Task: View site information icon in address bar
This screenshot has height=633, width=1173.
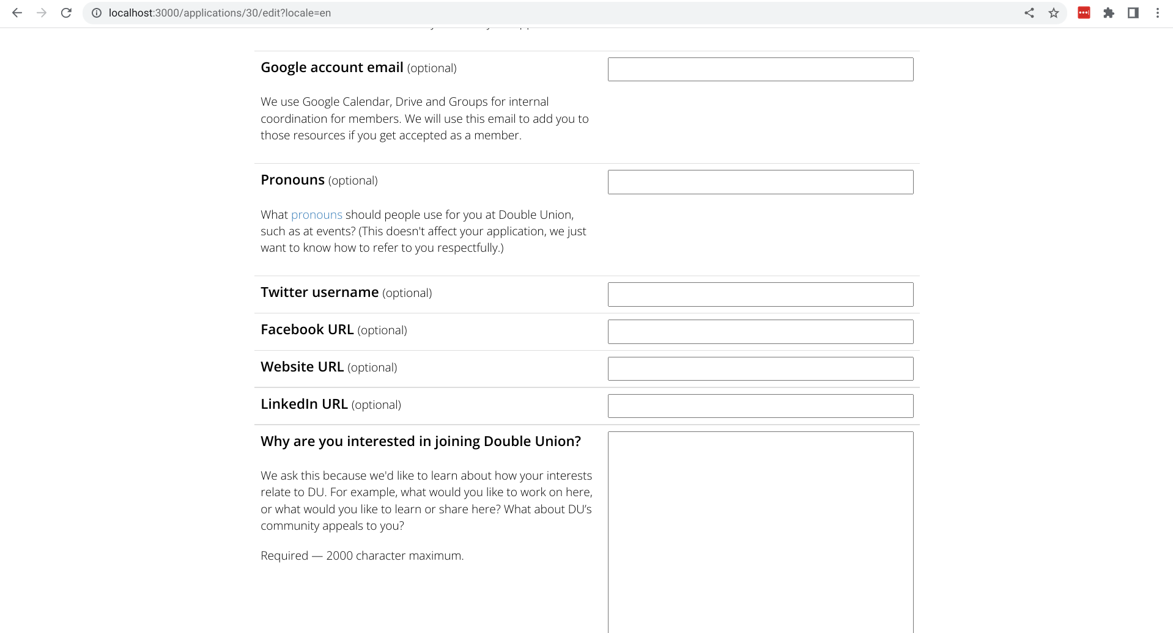Action: click(x=97, y=13)
